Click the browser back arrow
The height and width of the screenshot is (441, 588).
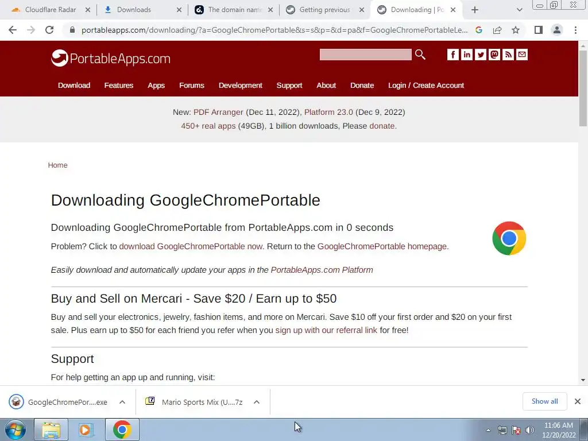pos(13,30)
